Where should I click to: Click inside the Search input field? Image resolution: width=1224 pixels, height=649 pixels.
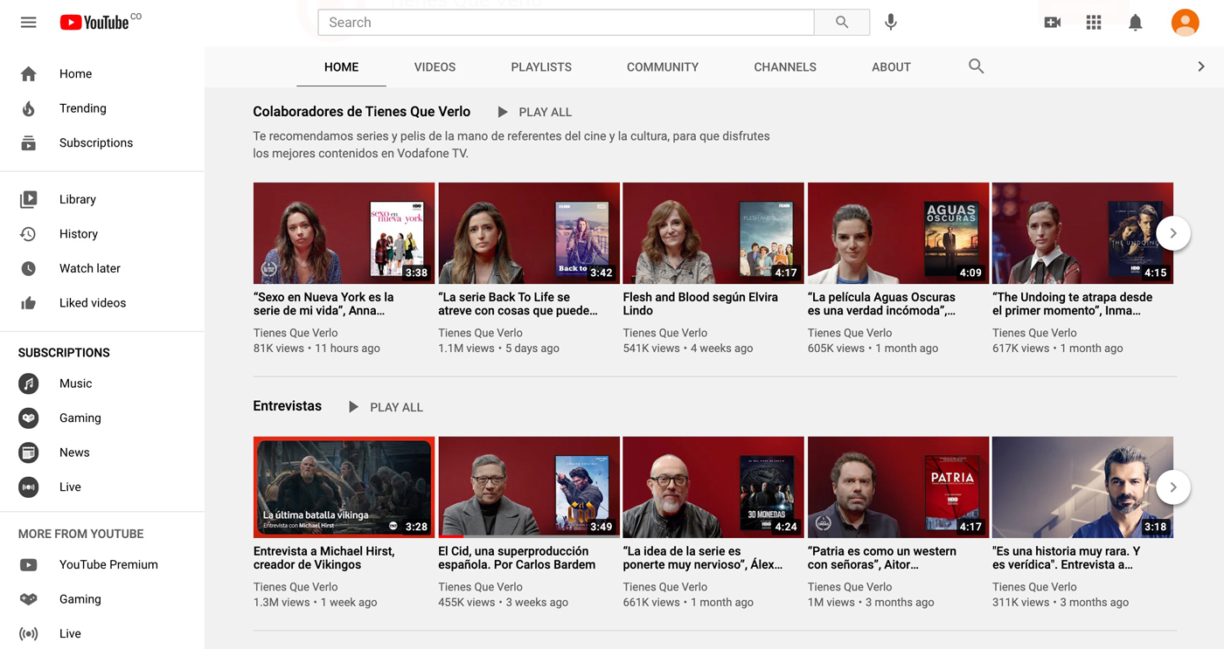click(565, 23)
